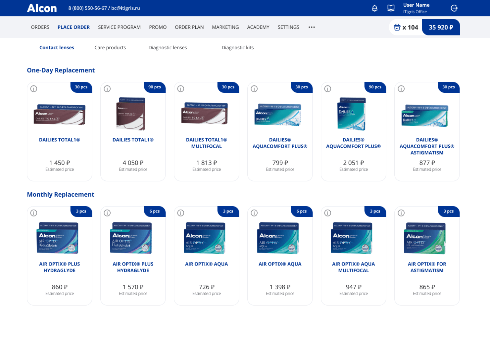Image resolution: width=490 pixels, height=339 pixels.
Task: Open AIR OPTIX AQUA MULTIFOCAL product name
Action: pos(353,267)
